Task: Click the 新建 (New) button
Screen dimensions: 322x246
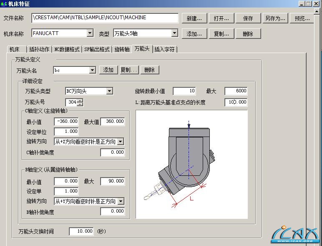Action: (194, 18)
